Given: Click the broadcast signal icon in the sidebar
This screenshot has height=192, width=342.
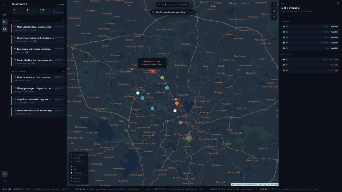Looking at the screenshot, I should point(5,174).
